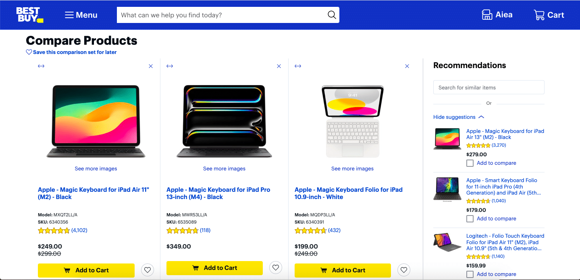Click the search magnifier icon
This screenshot has width=580, height=280.
(x=331, y=15)
